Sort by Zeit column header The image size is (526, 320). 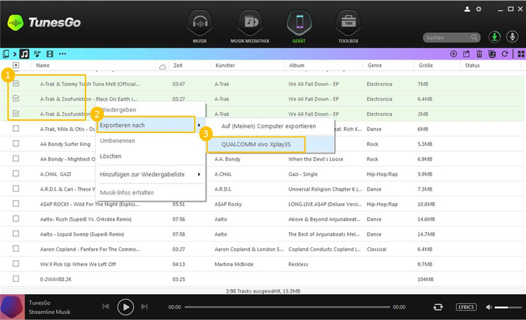click(x=178, y=66)
